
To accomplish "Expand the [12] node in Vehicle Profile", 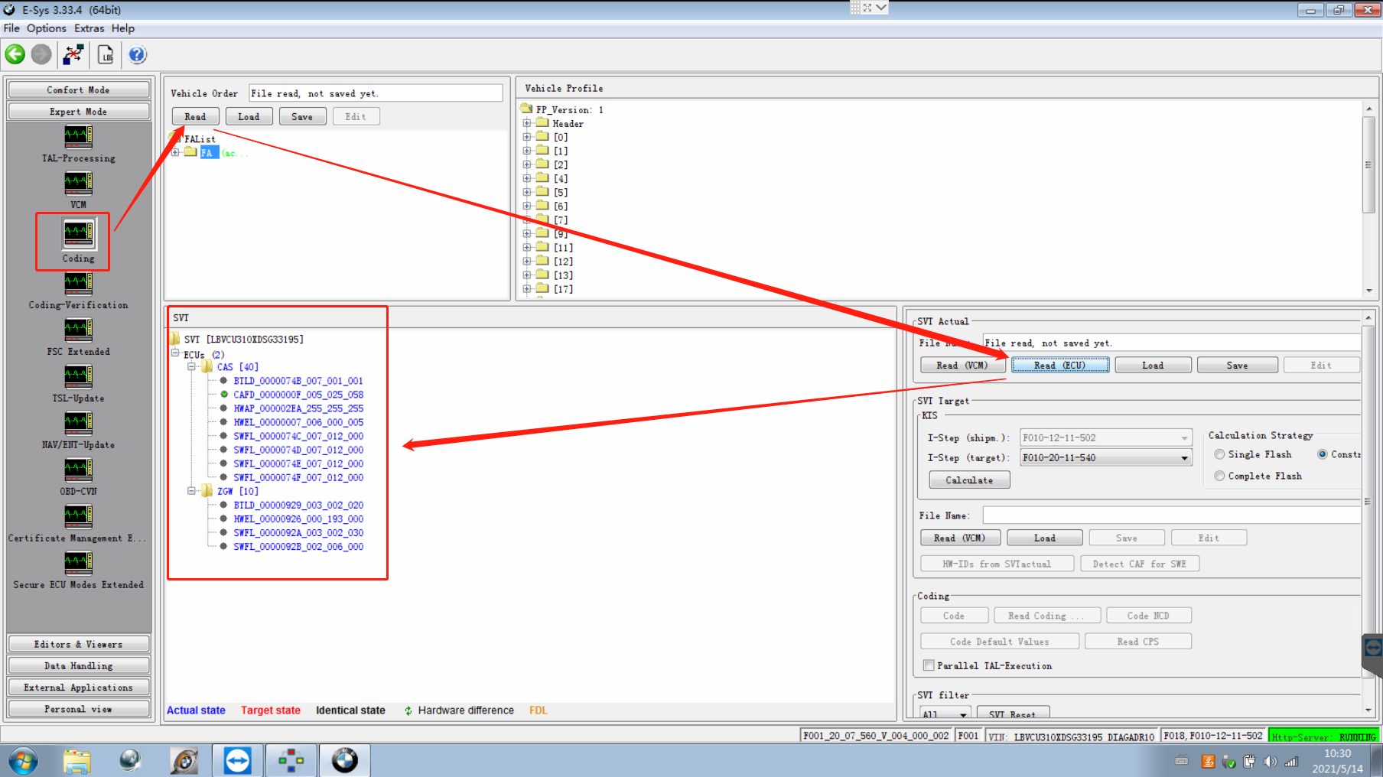I will click(527, 261).
